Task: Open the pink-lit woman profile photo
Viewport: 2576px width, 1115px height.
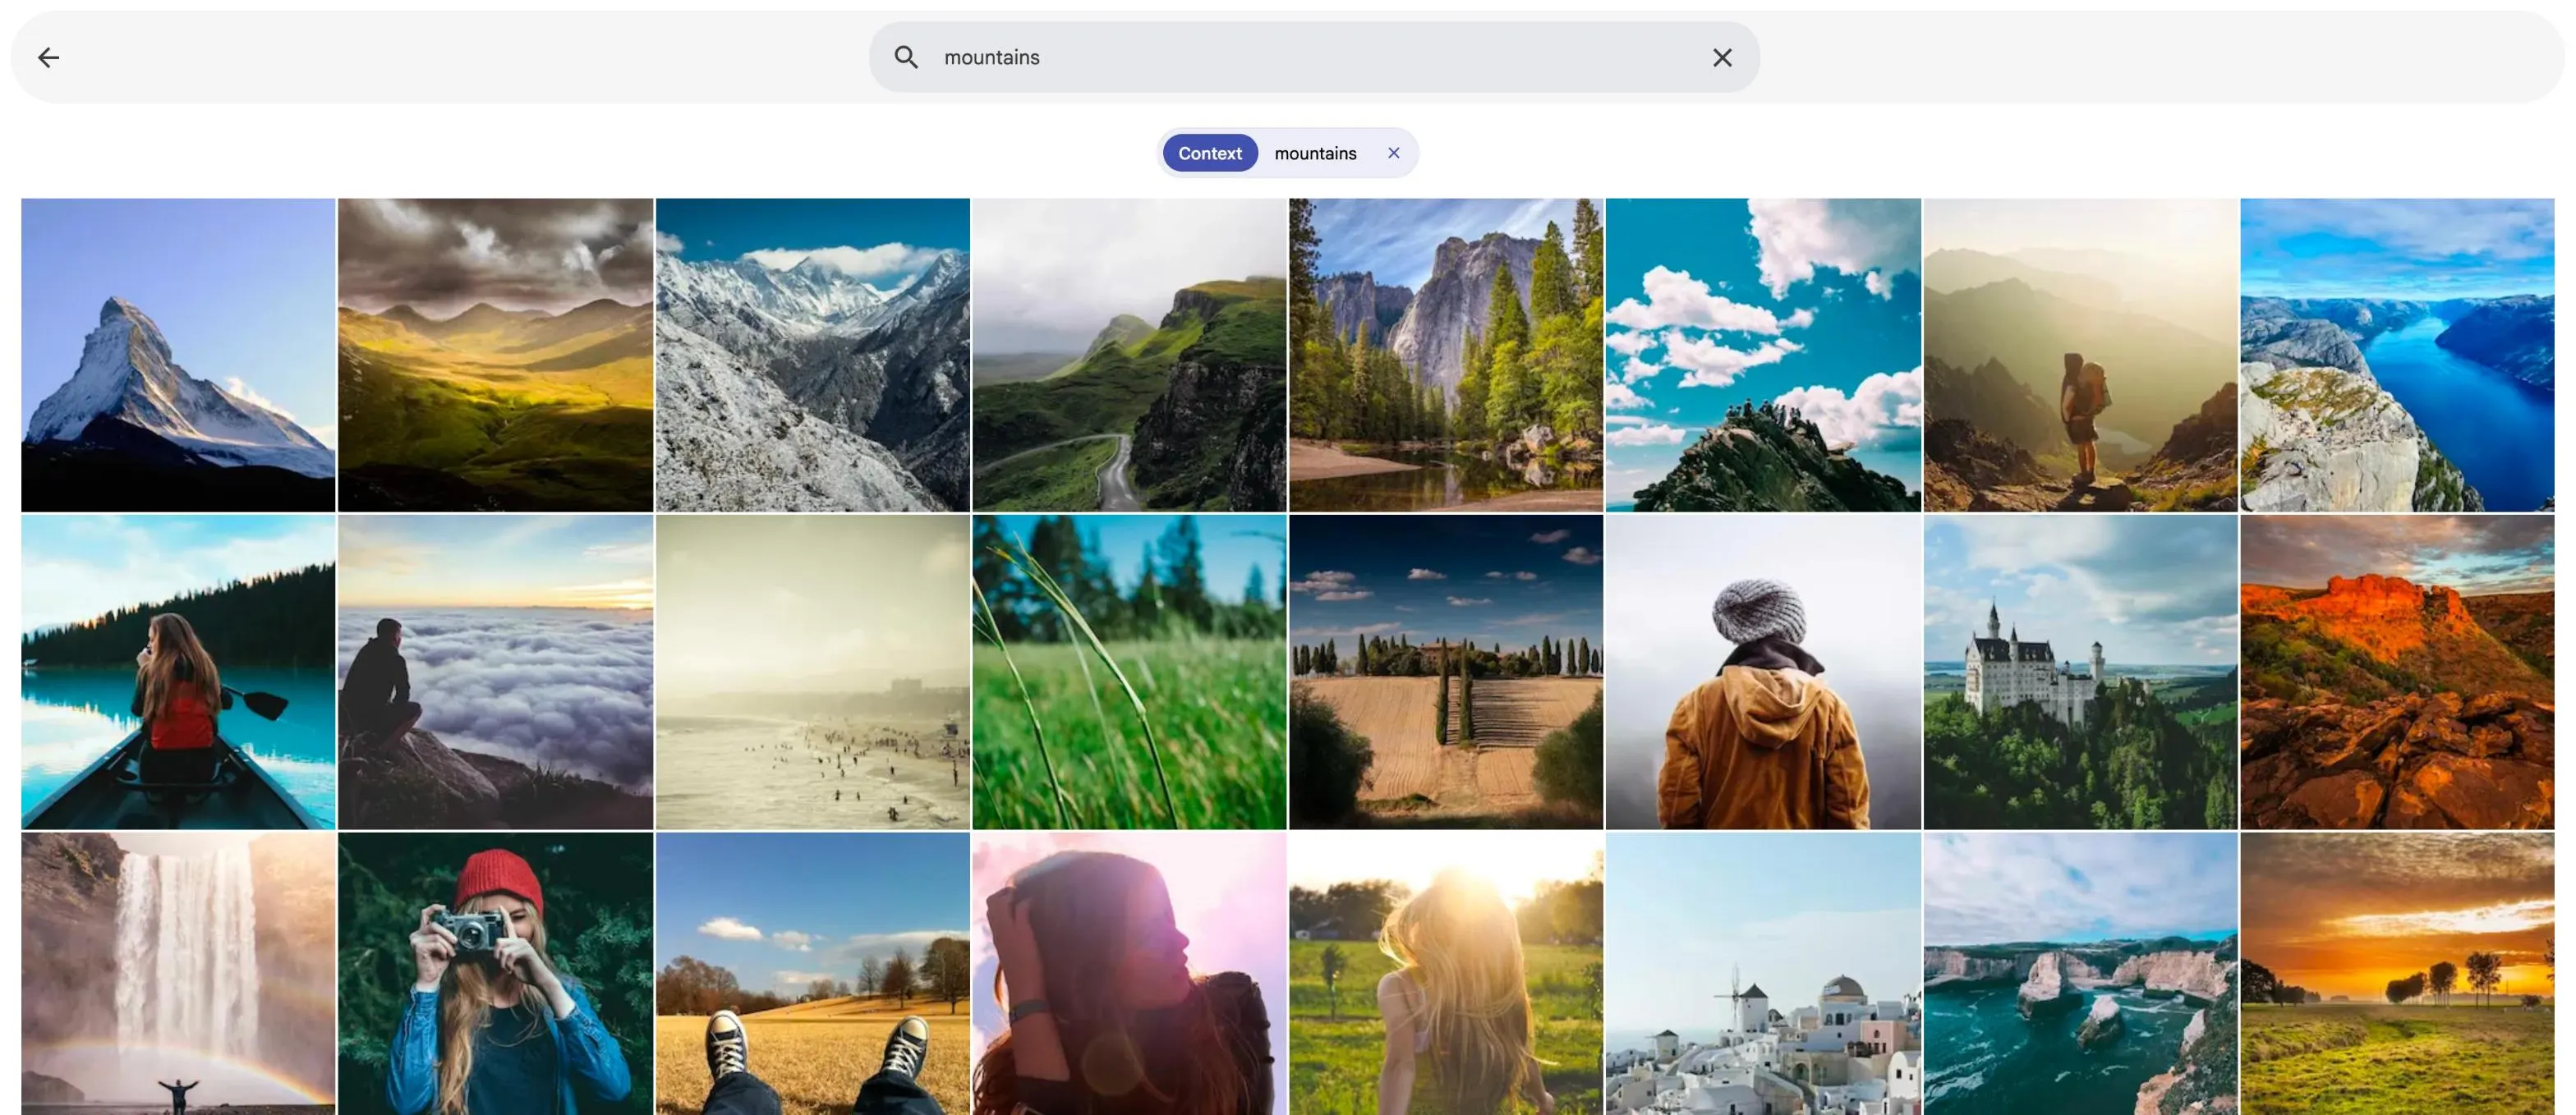Action: click(x=1129, y=974)
